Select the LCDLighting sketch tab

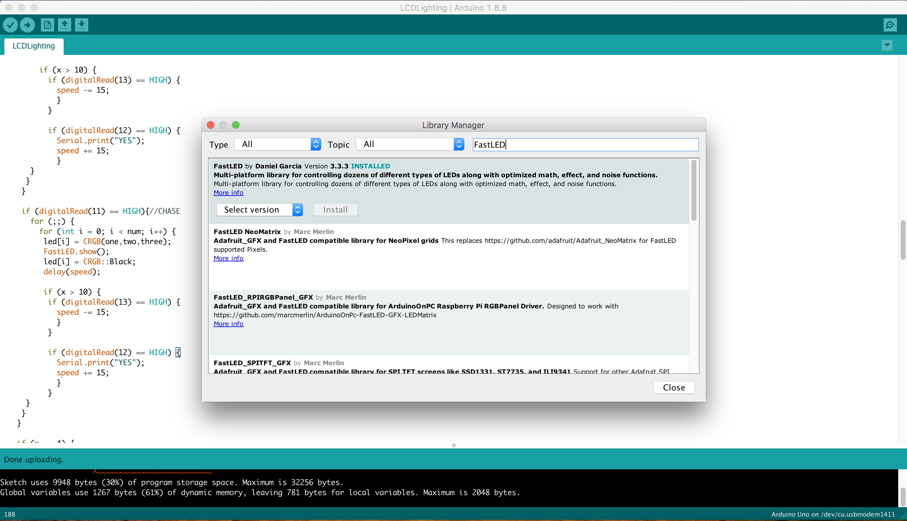[x=34, y=46]
